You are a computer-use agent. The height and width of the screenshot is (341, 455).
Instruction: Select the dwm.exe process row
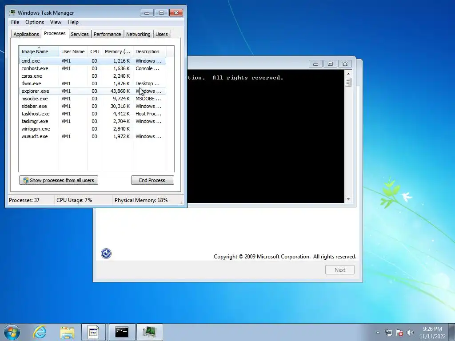92,83
